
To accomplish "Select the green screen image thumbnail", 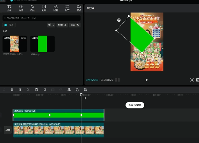I will tap(42, 44).
